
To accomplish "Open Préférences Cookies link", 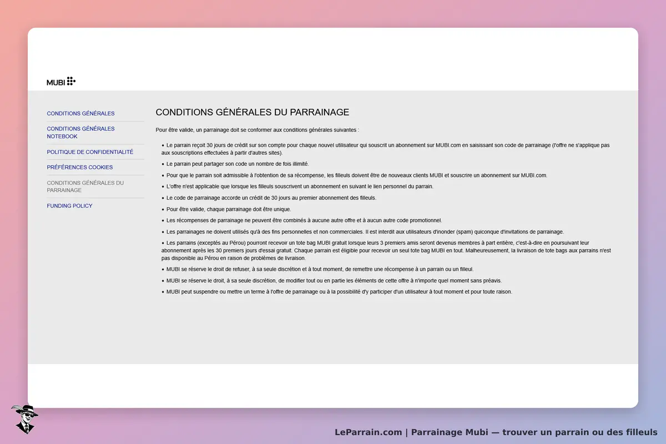I will pyautogui.click(x=79, y=167).
